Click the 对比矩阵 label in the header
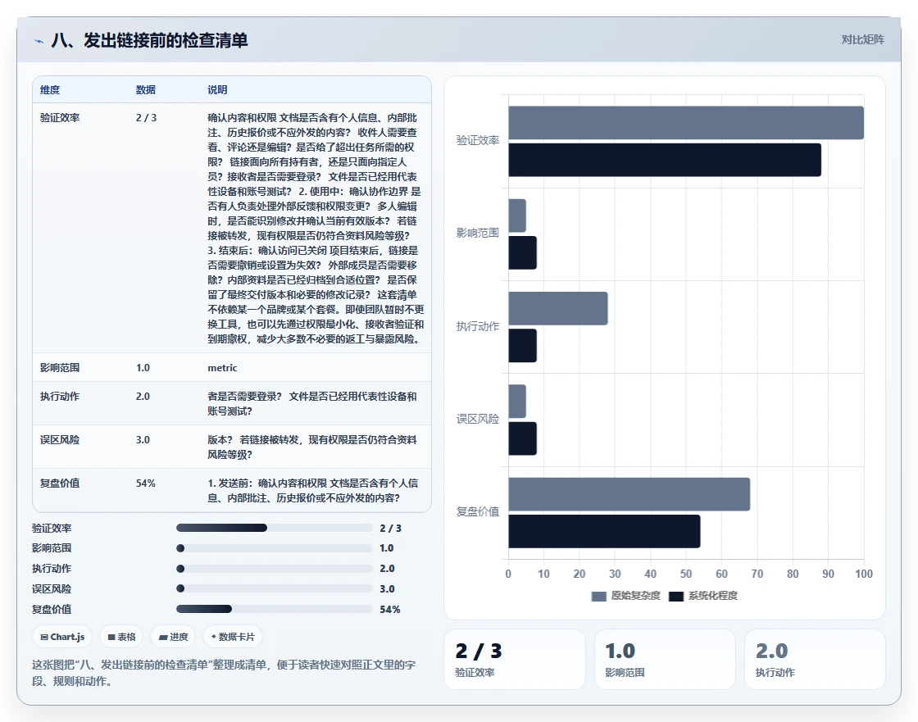Viewport: 918px width, 722px height. pyautogui.click(x=862, y=40)
